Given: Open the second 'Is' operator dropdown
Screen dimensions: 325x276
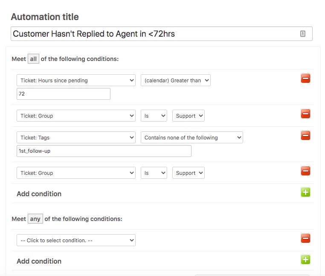Looking at the screenshot, I should click(154, 173).
